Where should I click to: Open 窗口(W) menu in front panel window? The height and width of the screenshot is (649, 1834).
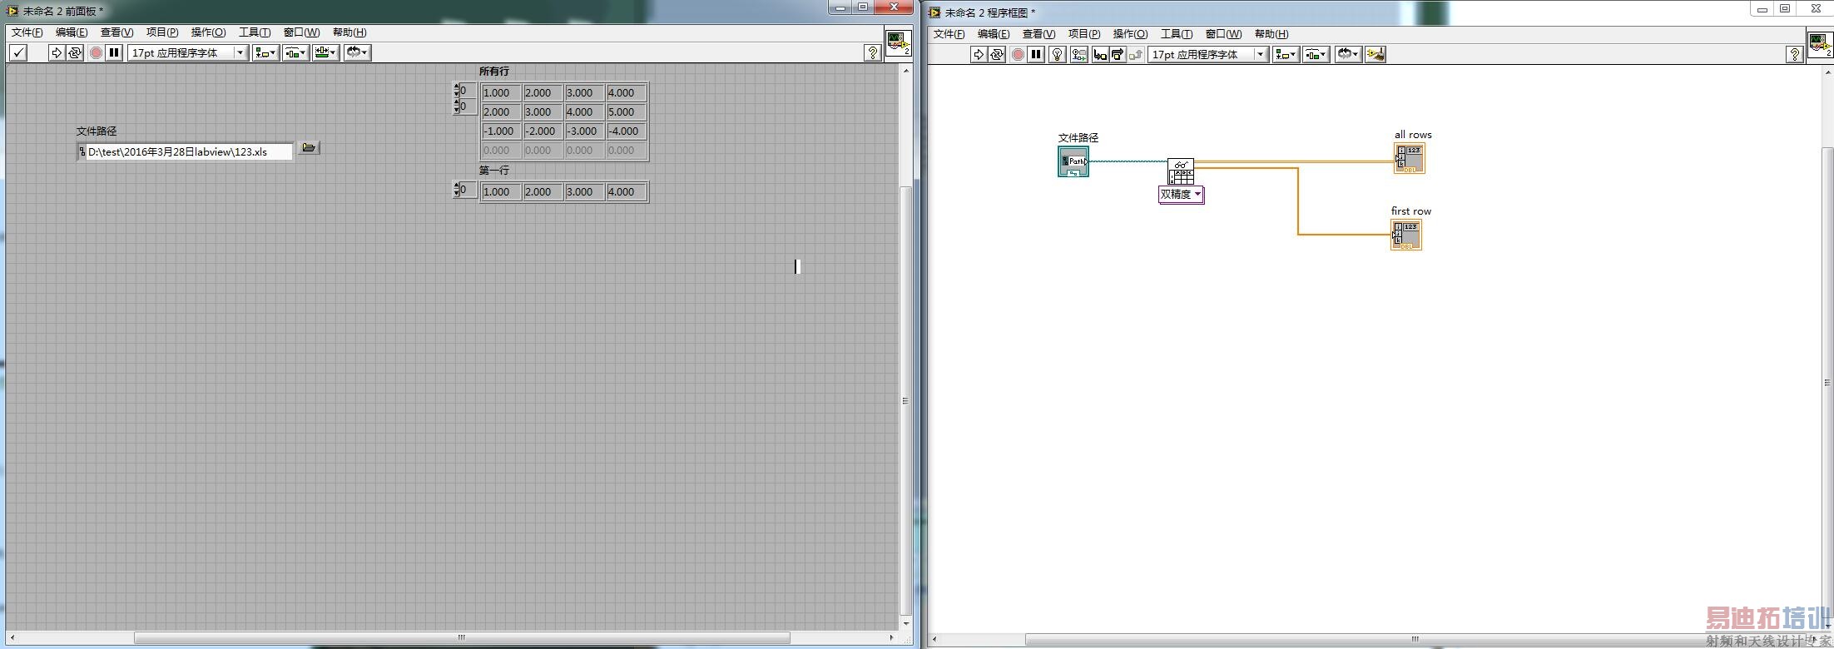tap(301, 32)
